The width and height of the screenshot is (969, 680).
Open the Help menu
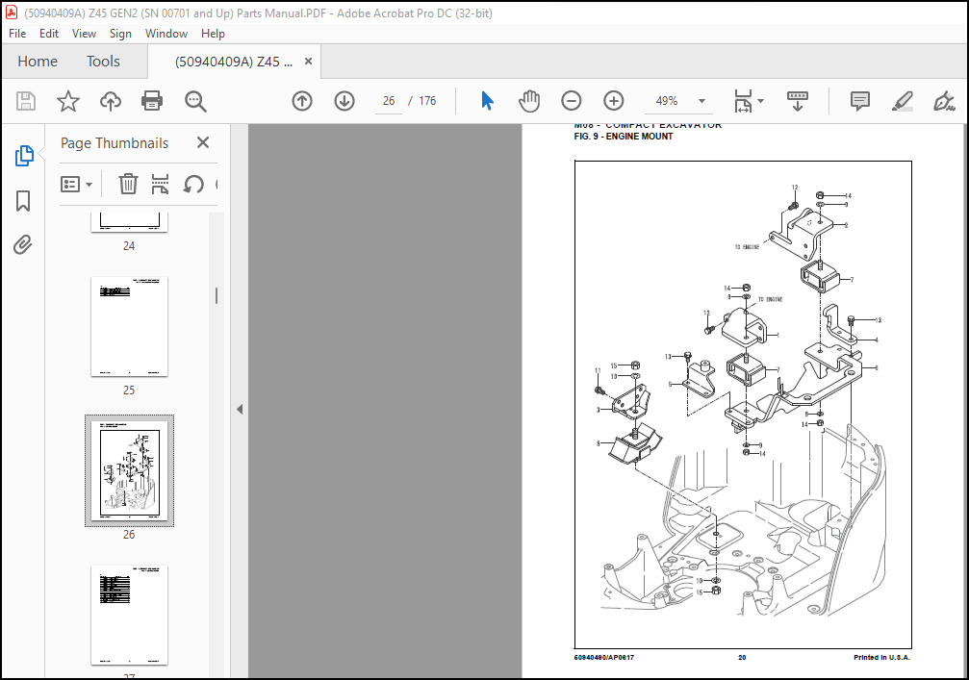click(213, 34)
